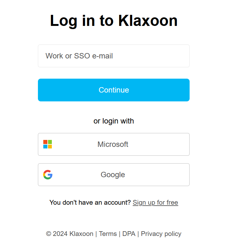
Task: Click the separator between DPA and Privacy policy
Action: (138, 234)
